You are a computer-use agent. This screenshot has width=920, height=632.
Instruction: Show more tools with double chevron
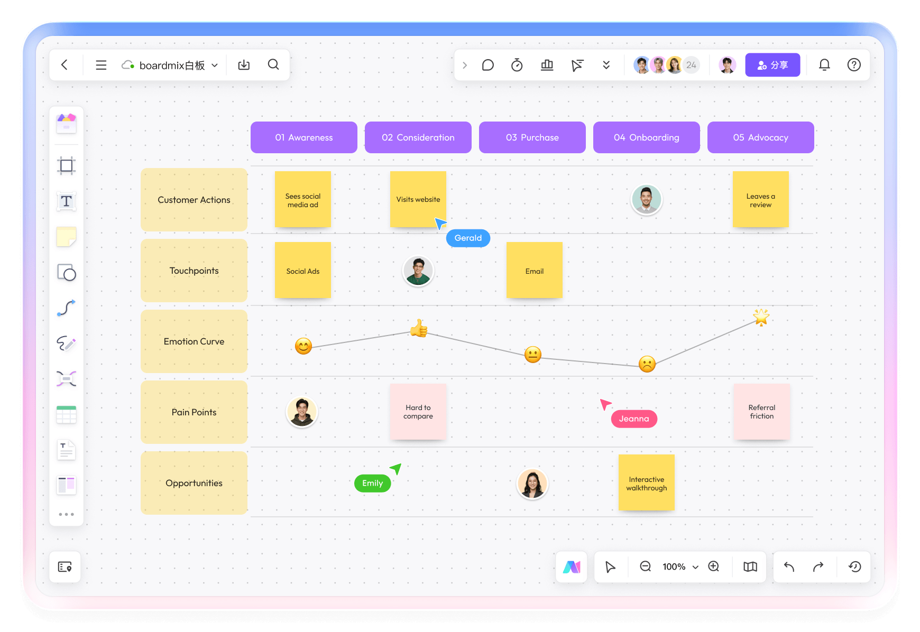point(606,65)
